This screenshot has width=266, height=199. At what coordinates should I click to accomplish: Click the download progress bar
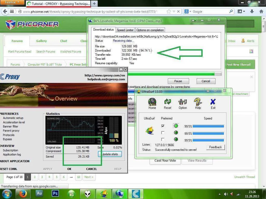(x=174, y=74)
